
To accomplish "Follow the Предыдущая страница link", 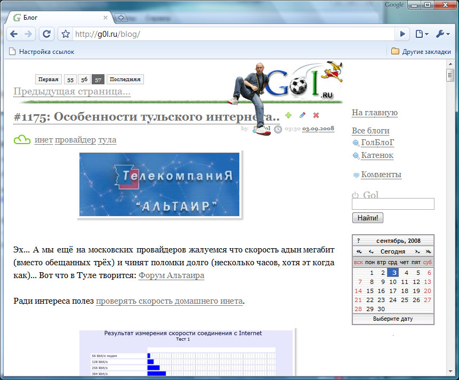I will click(x=72, y=91).
